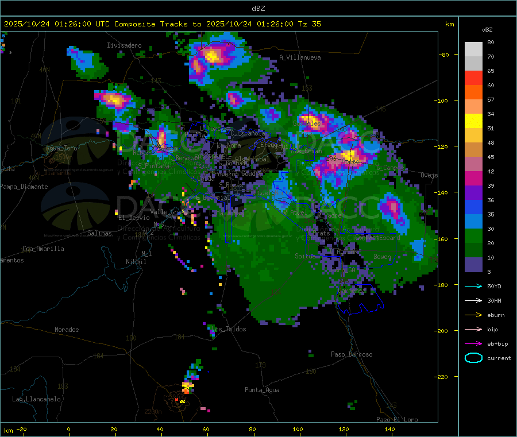Click the Paso_Barroso map label

coord(352,354)
